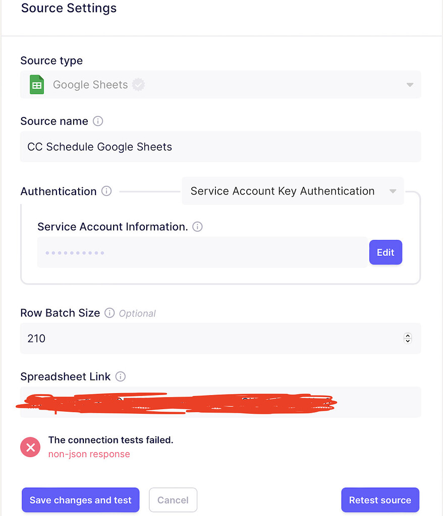Click the Row Batch Size value 210

coord(36,338)
